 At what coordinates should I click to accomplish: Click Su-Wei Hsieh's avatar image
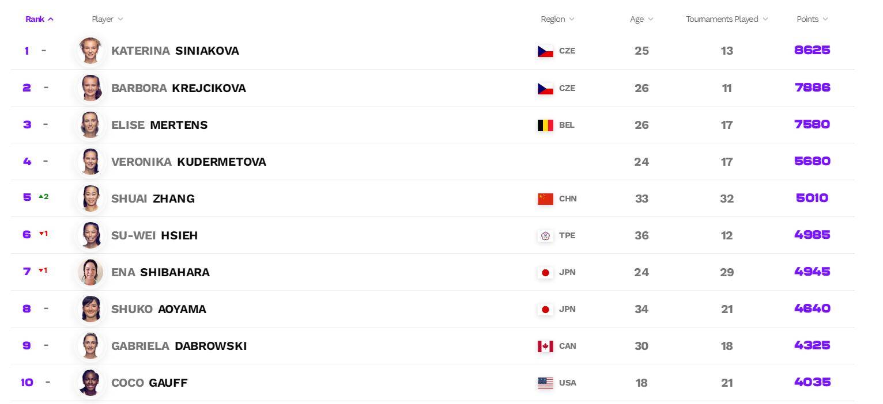(90, 235)
